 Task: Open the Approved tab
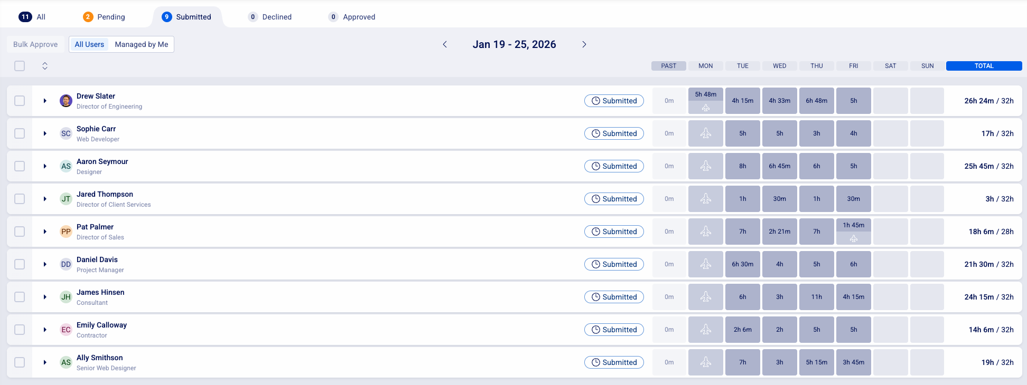(x=352, y=17)
